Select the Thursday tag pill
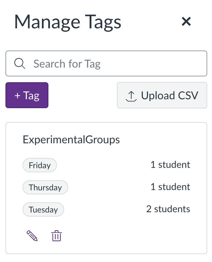 [x=45, y=187]
